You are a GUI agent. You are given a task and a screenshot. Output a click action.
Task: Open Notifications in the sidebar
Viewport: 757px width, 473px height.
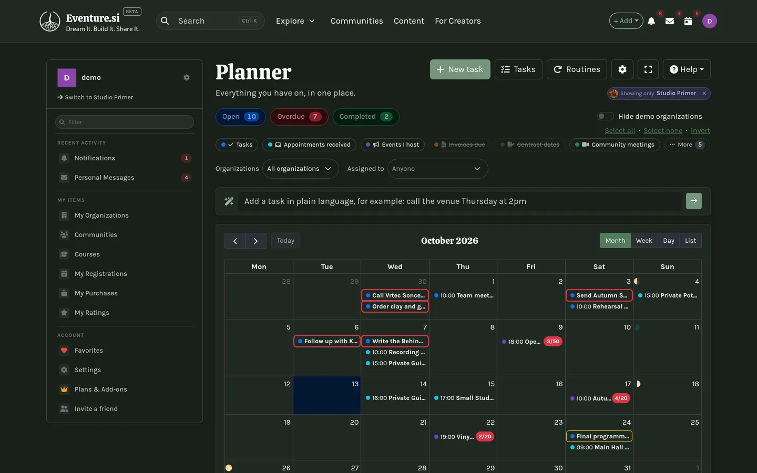point(125,158)
